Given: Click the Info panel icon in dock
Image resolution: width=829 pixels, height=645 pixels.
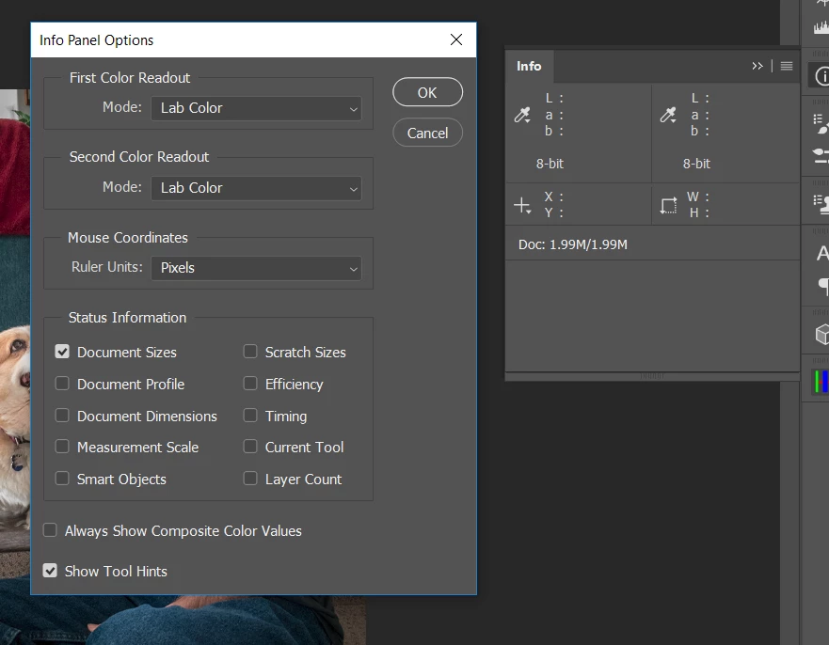Looking at the screenshot, I should pyautogui.click(x=821, y=76).
